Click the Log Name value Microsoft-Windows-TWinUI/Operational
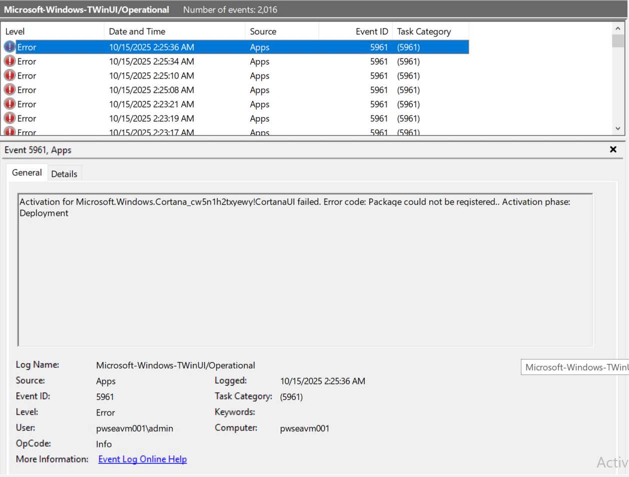 (176, 365)
